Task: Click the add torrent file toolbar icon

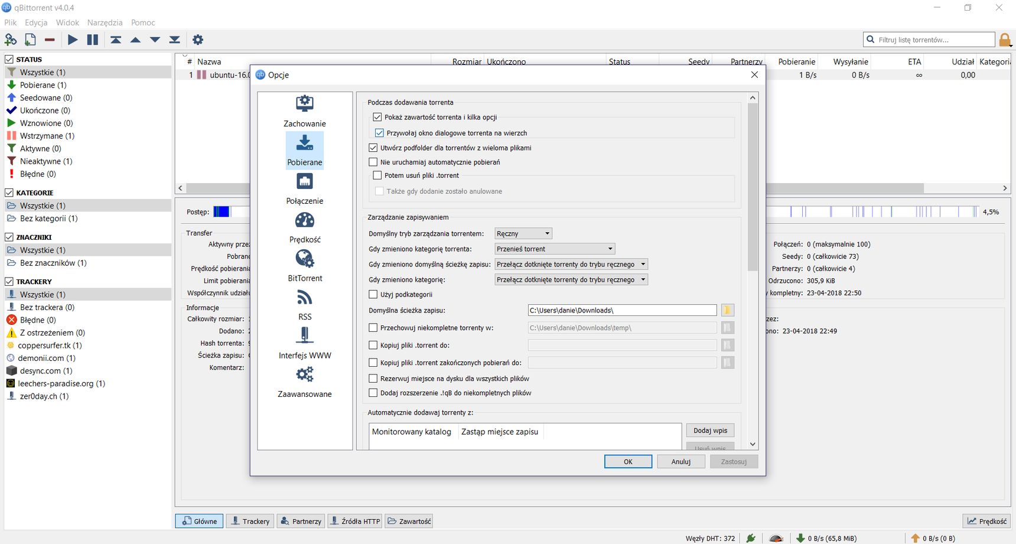Action: tap(30, 40)
